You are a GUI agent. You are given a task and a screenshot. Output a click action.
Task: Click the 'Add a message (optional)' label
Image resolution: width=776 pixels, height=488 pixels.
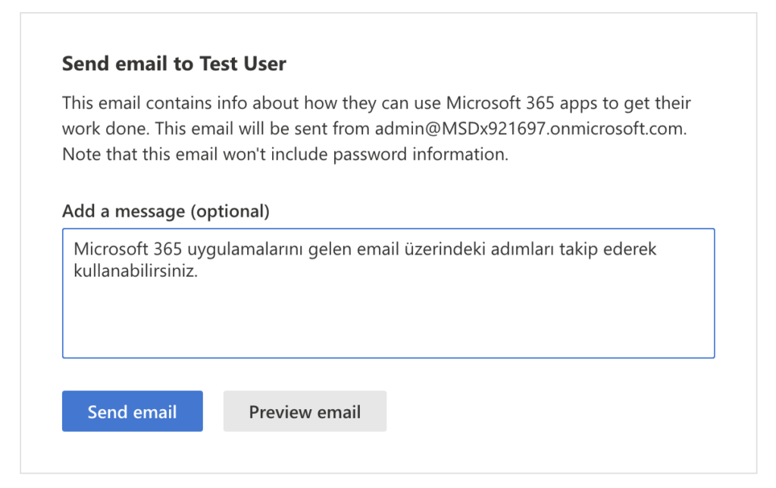click(x=165, y=211)
